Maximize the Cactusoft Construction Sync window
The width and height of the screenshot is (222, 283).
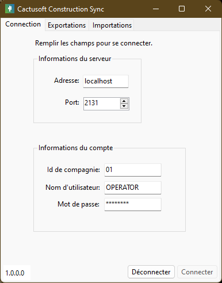coord(182,9)
